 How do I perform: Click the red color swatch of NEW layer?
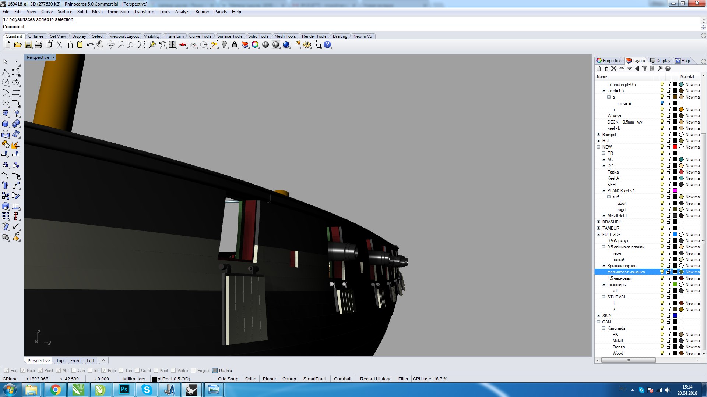[675, 147]
